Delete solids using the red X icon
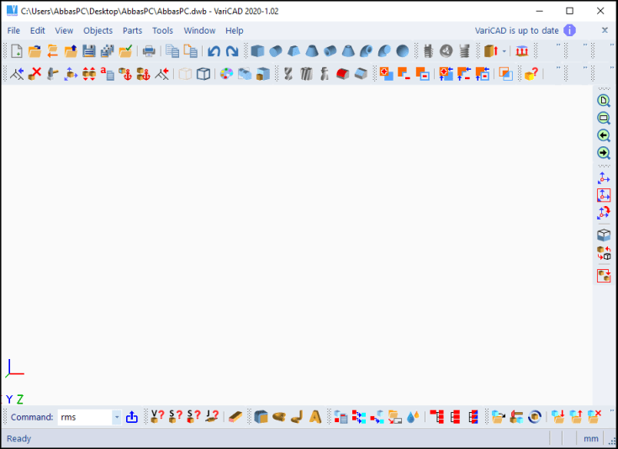618x449 pixels. click(x=34, y=74)
